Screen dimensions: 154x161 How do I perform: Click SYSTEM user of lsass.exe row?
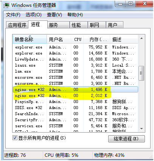tap(56, 65)
